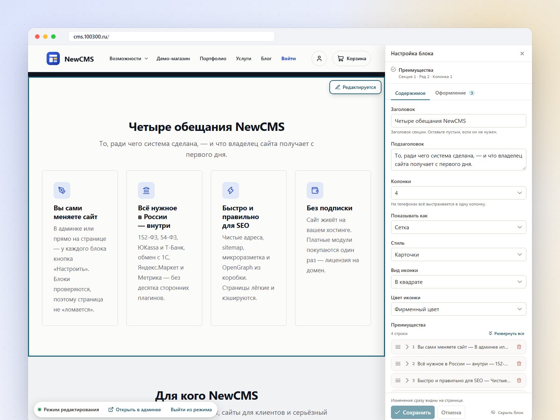
Task: Click the '4 строки' count label
Action: click(x=399, y=334)
